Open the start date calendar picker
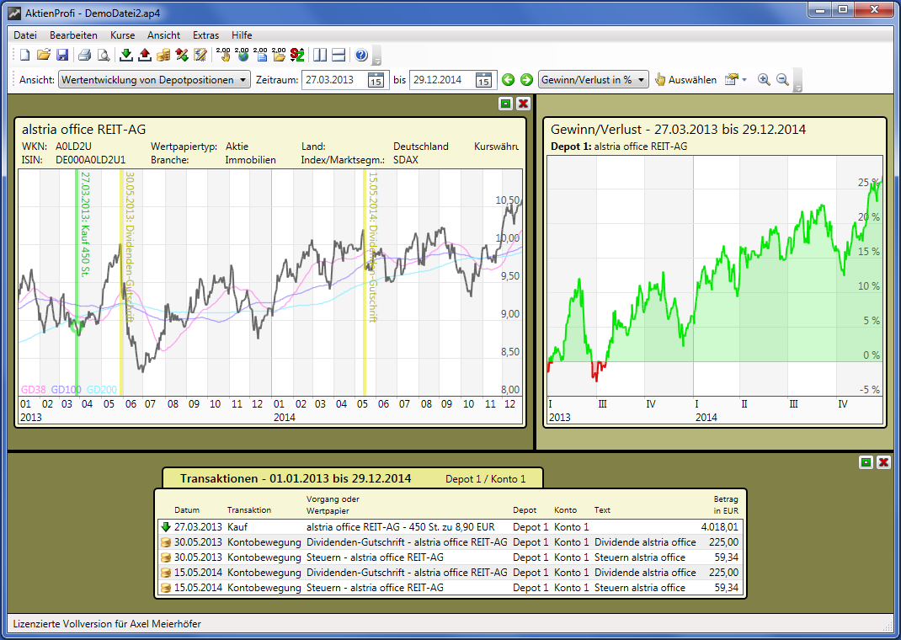 pyautogui.click(x=376, y=80)
